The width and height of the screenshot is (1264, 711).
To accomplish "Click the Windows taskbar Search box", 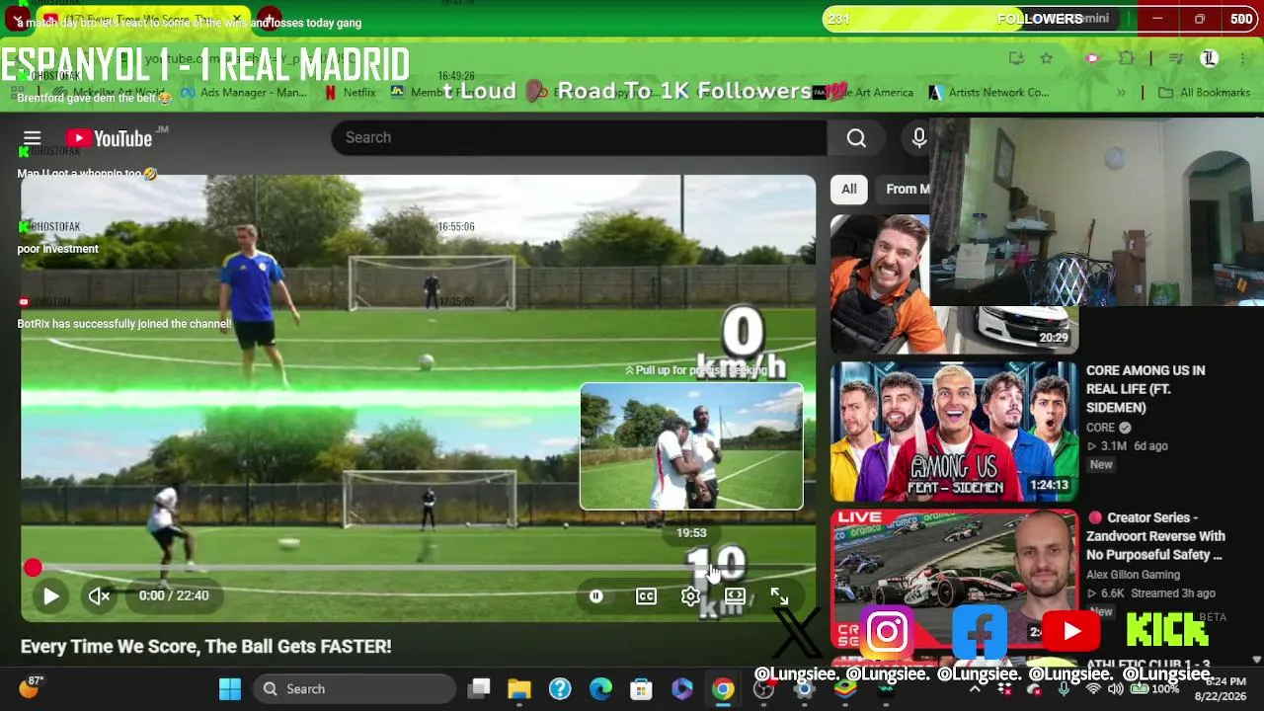I will click(x=355, y=689).
